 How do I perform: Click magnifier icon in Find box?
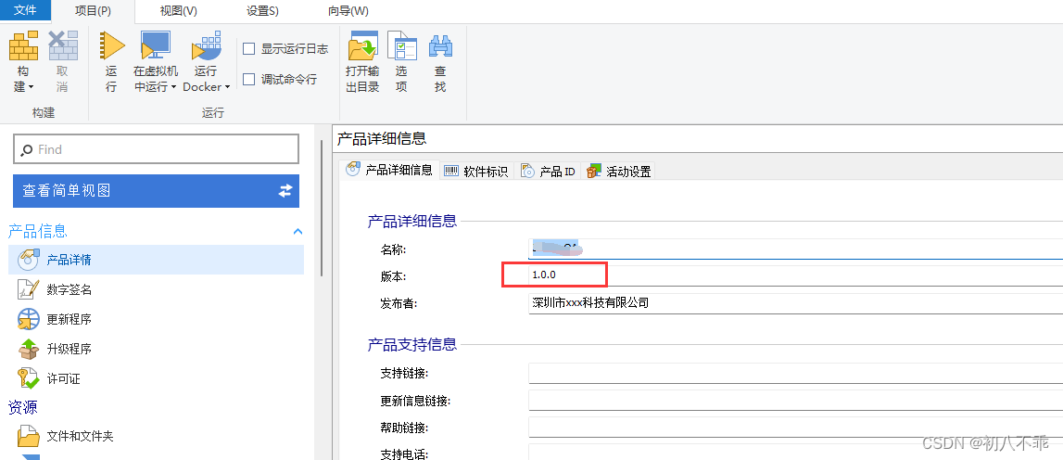27,150
